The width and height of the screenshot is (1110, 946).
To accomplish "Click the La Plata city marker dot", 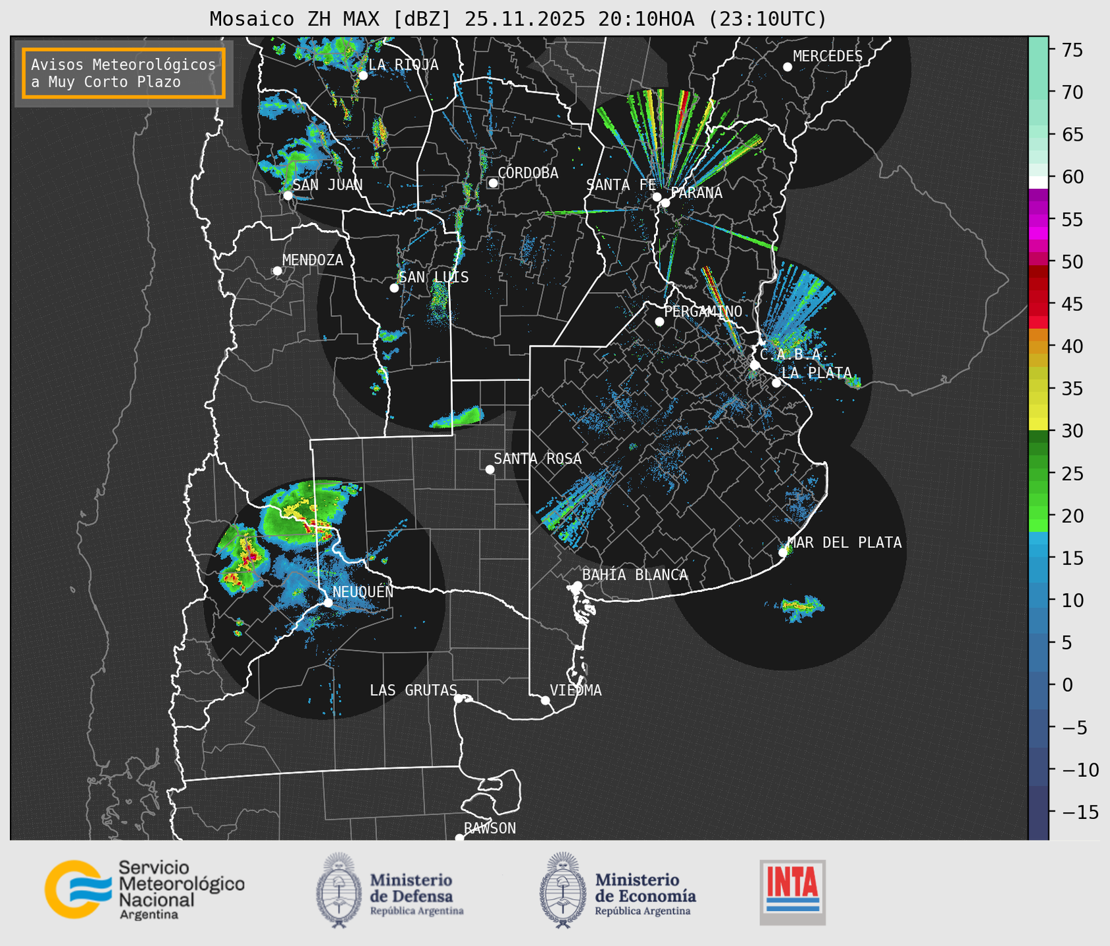I will click(x=776, y=383).
